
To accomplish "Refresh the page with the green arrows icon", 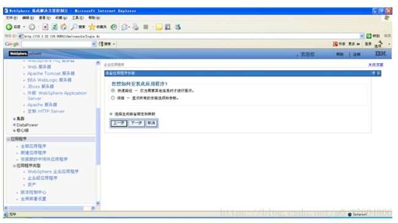I will click(x=54, y=27).
